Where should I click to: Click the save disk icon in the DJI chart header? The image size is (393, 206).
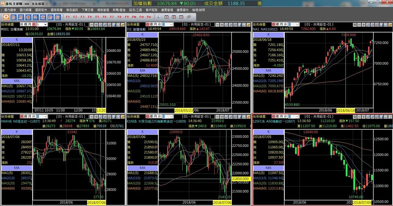point(239,25)
